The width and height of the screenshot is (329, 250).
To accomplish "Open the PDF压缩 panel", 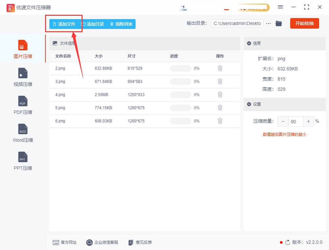I will click(22, 105).
